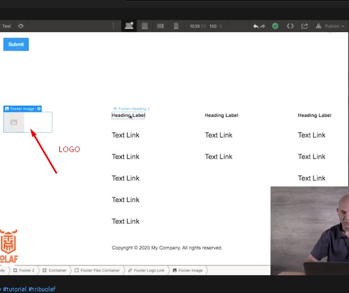Select the copyright 2020 text
The image size is (349, 293).
click(167, 248)
